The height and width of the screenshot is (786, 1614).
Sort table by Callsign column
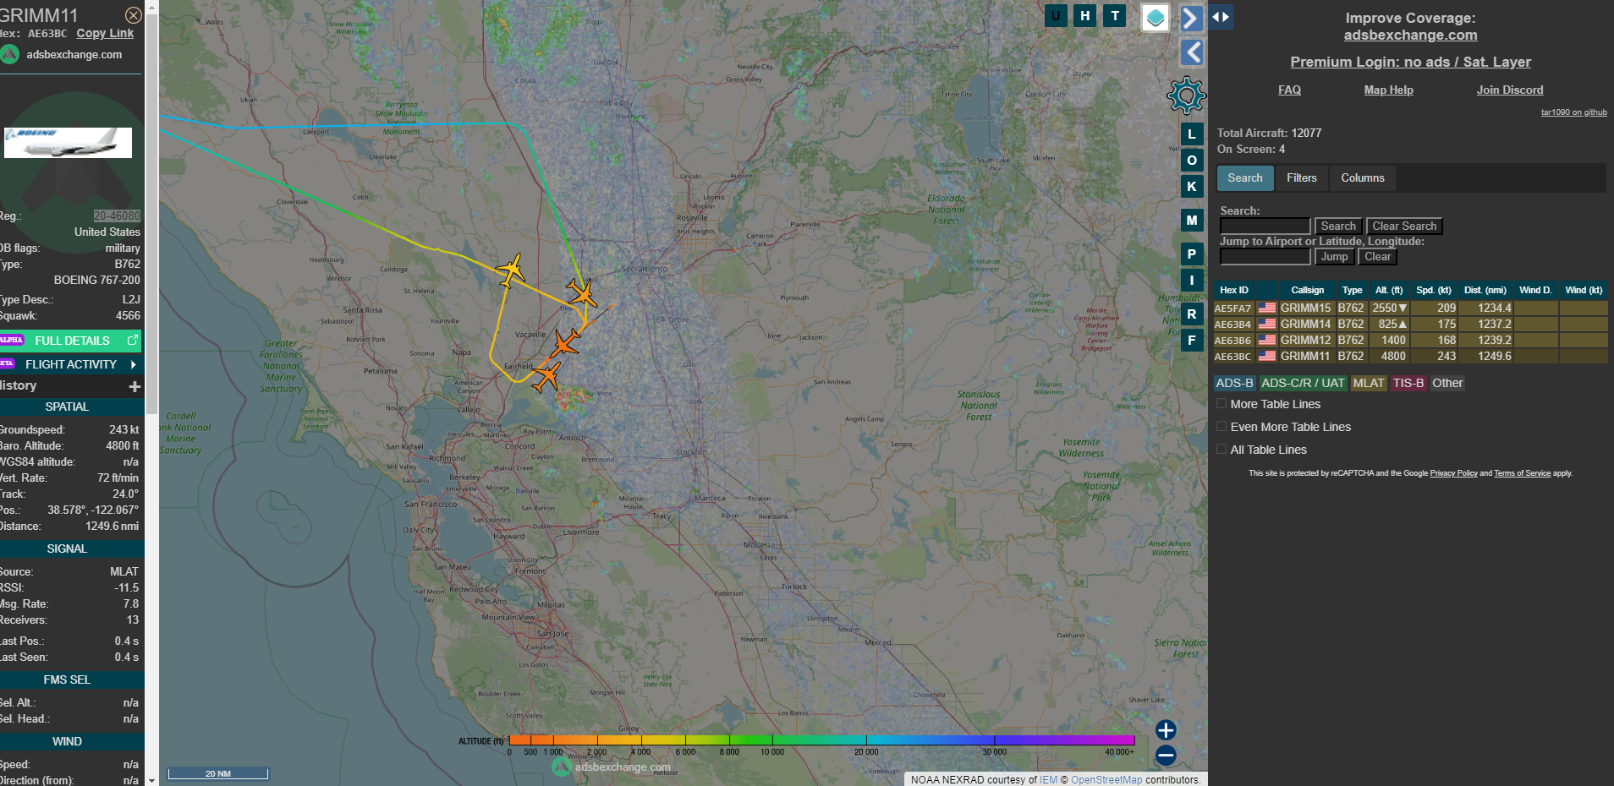(1307, 290)
